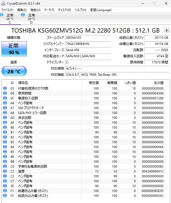Screen dimensions: 171x203
Task: Click the raw value 00430006001C
Action: pyautogui.click(x=152, y=171)
